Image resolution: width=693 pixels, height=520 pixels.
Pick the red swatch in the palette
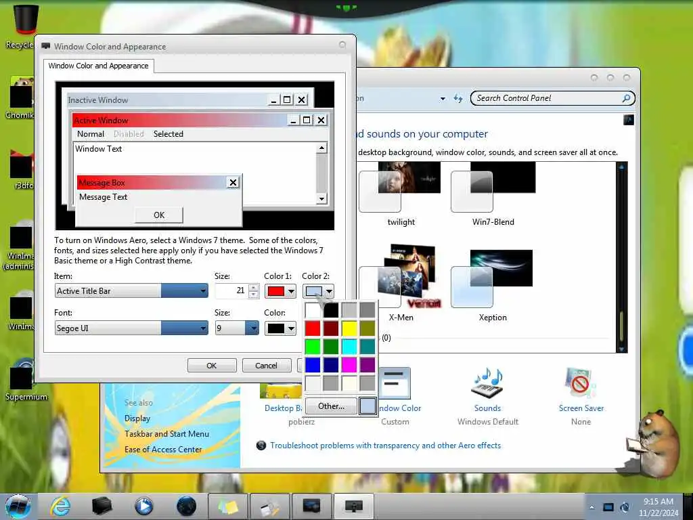tap(313, 328)
